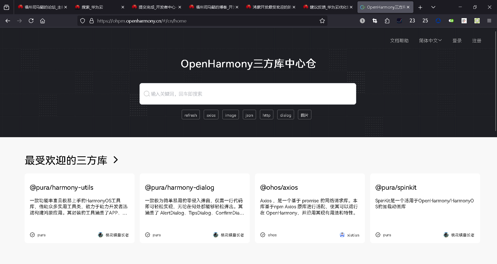
Task: Bookmark this page with the star icon
Action: click(x=322, y=21)
